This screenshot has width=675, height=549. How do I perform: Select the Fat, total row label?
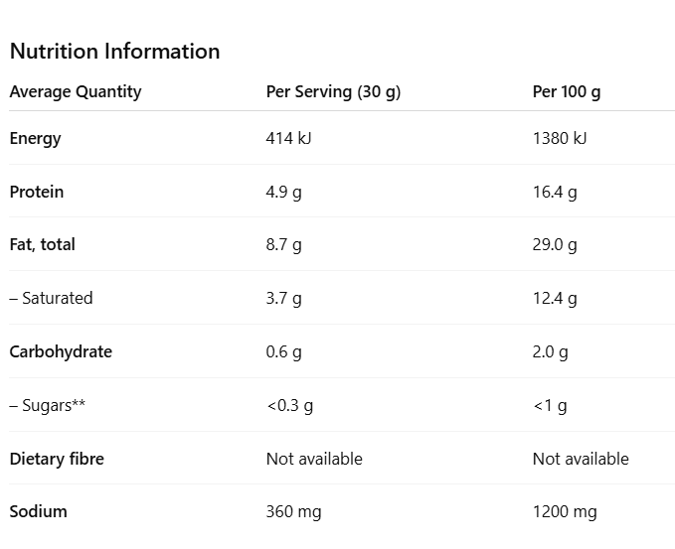click(43, 245)
